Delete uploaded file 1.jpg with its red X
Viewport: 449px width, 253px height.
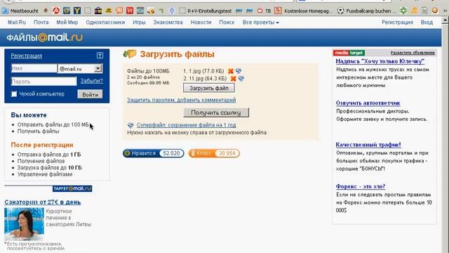pyautogui.click(x=231, y=71)
